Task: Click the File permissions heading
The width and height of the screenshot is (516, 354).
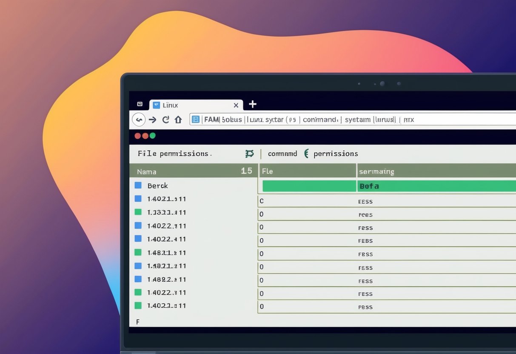Action: pyautogui.click(x=174, y=154)
